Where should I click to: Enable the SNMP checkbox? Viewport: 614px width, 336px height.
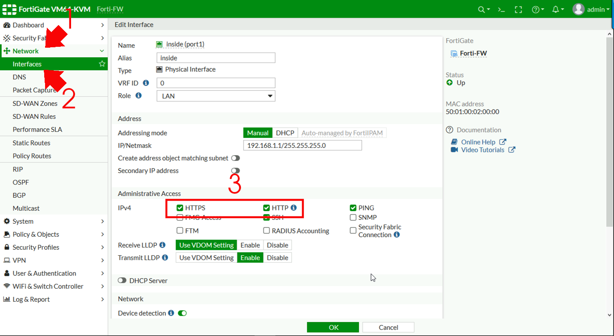(x=353, y=218)
